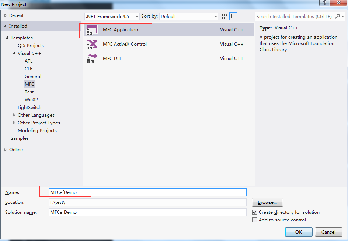The image size is (348, 241).
Task: Click the Solution name input field
Action: click(147, 212)
